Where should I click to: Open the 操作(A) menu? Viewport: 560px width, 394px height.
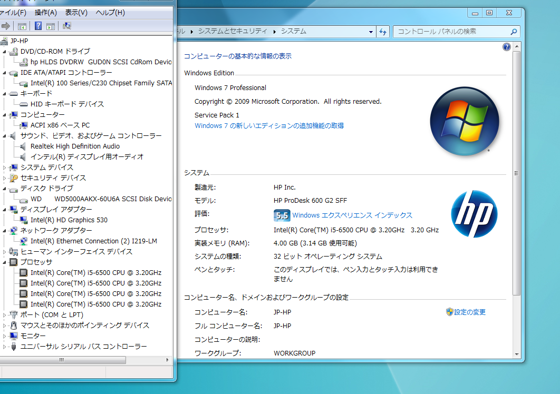(46, 13)
